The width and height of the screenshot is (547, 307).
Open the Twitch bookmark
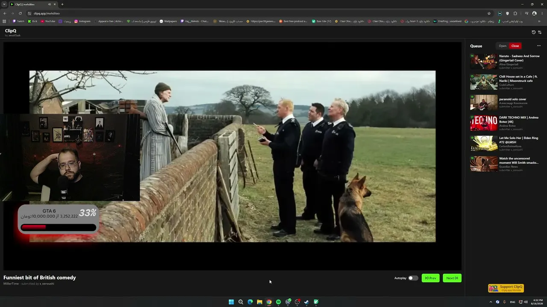click(x=18, y=21)
